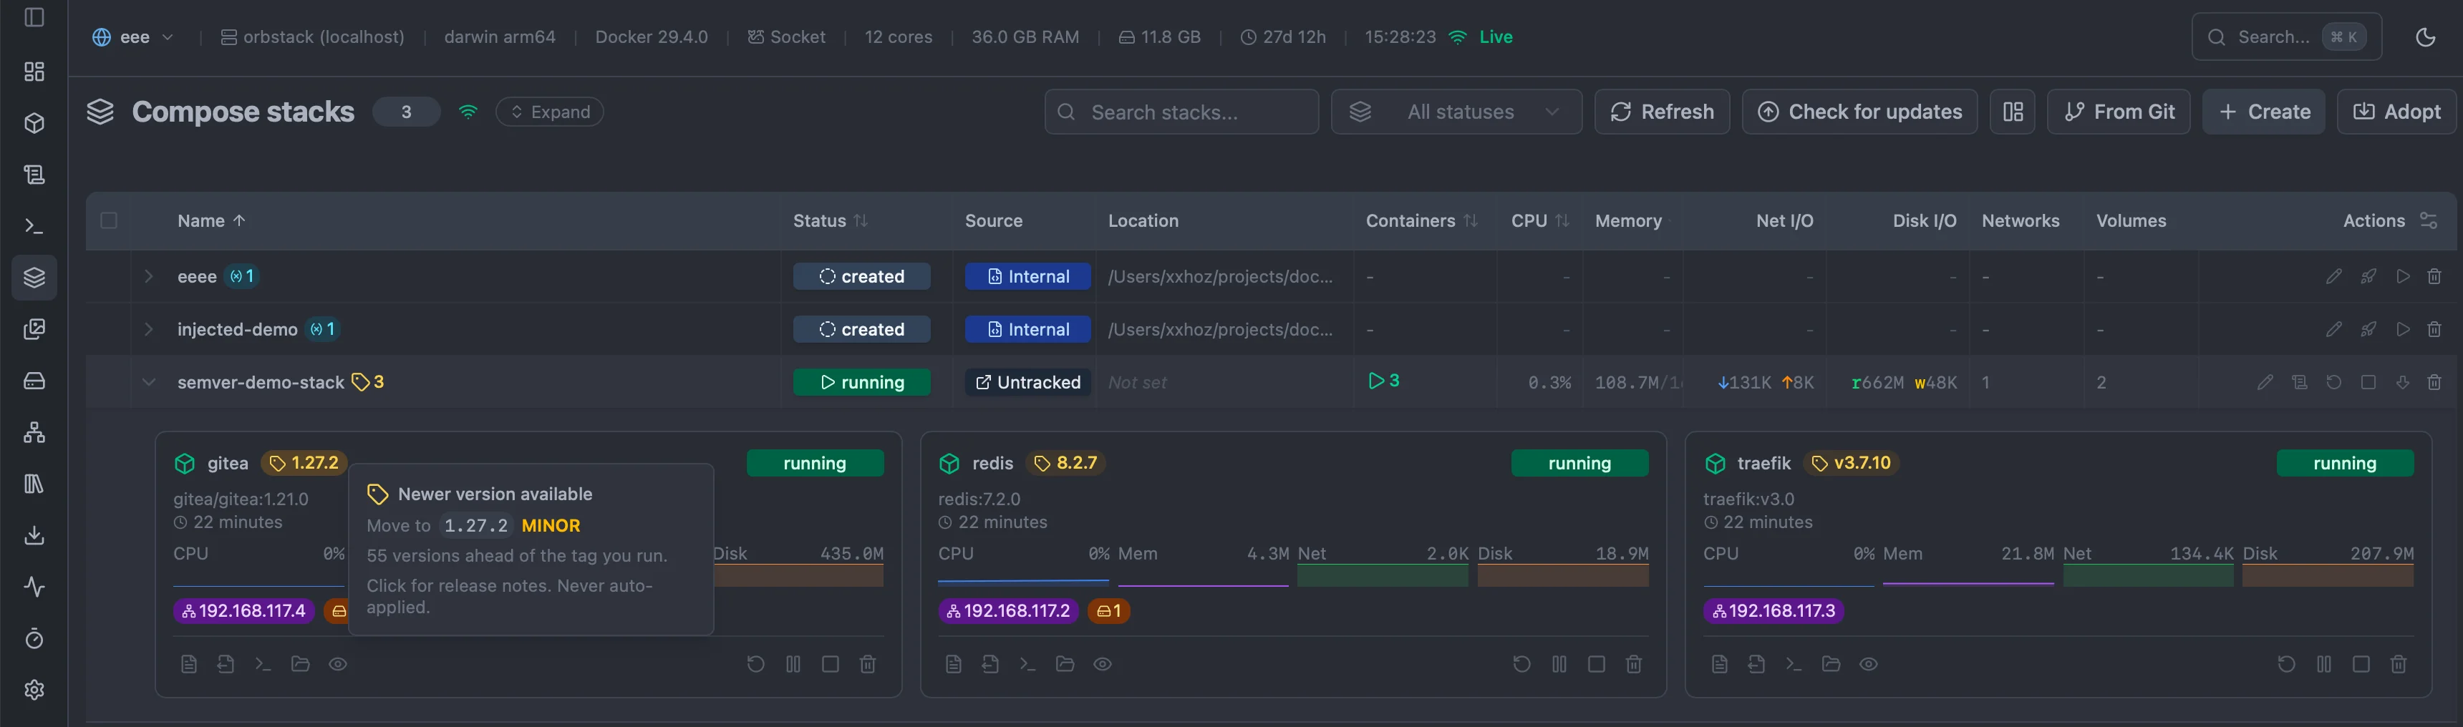This screenshot has width=2463, height=727.
Task: Open the timer icon in sidebar
Action: (x=34, y=638)
